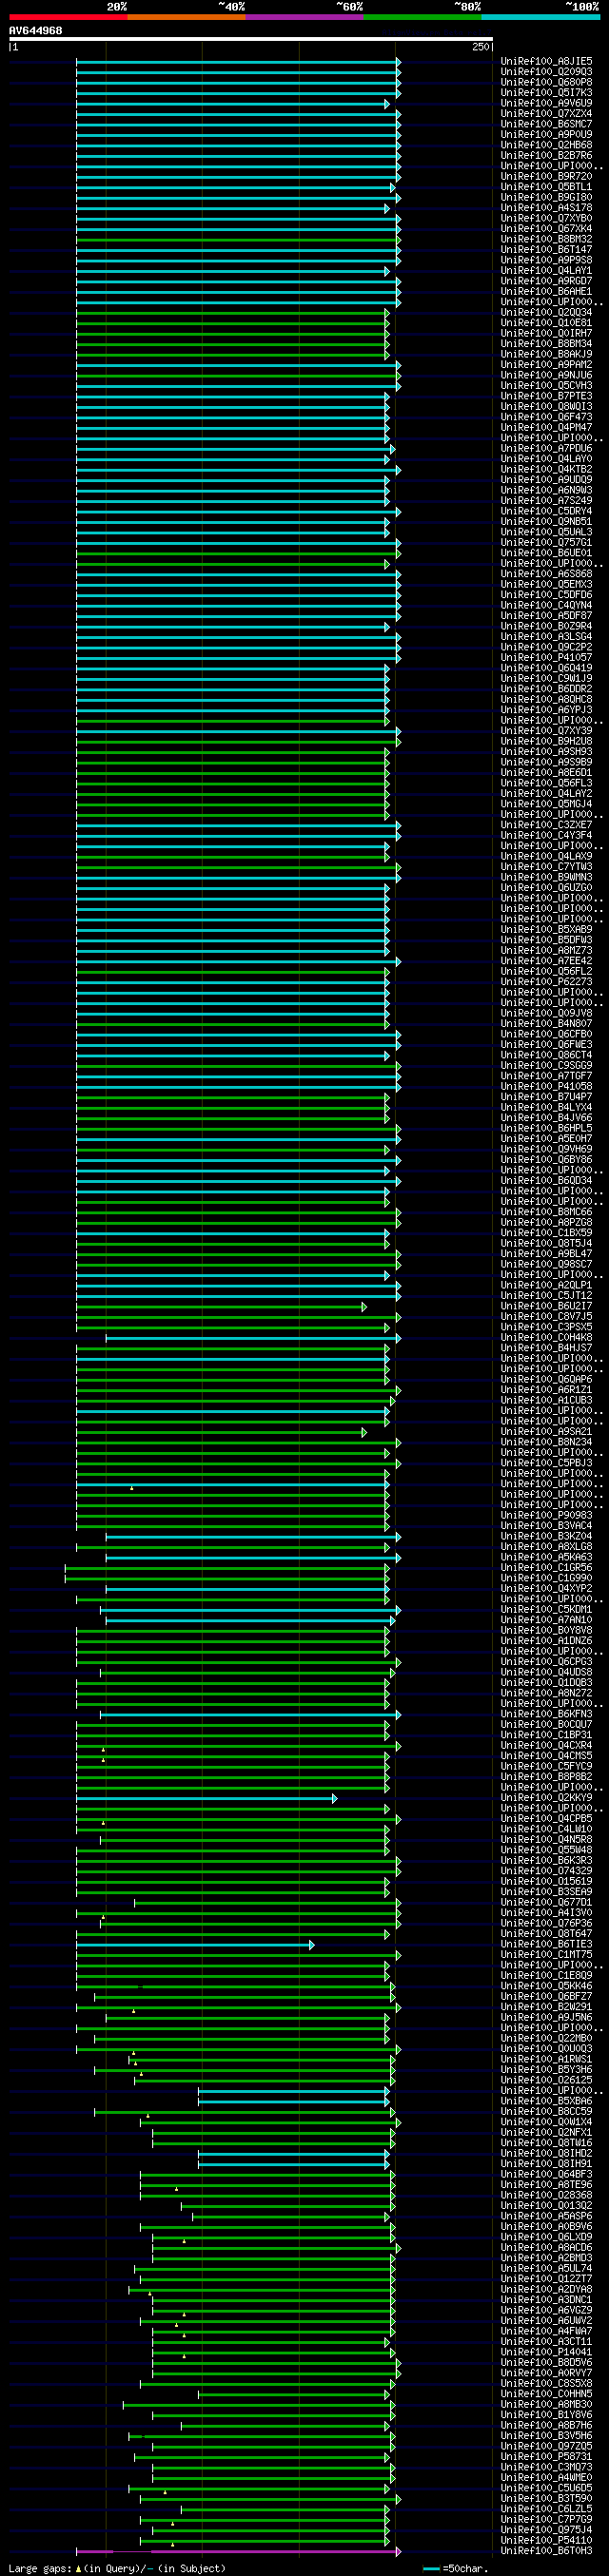Click label UniRef100_Q6CFB0

(x=546, y=1035)
